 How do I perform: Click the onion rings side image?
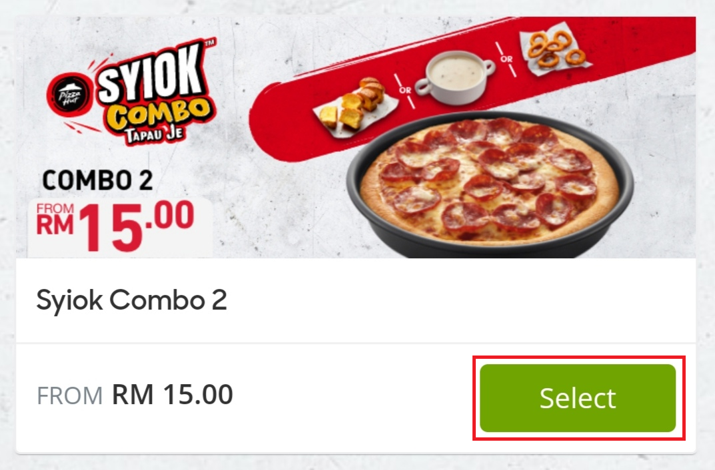pos(554,51)
